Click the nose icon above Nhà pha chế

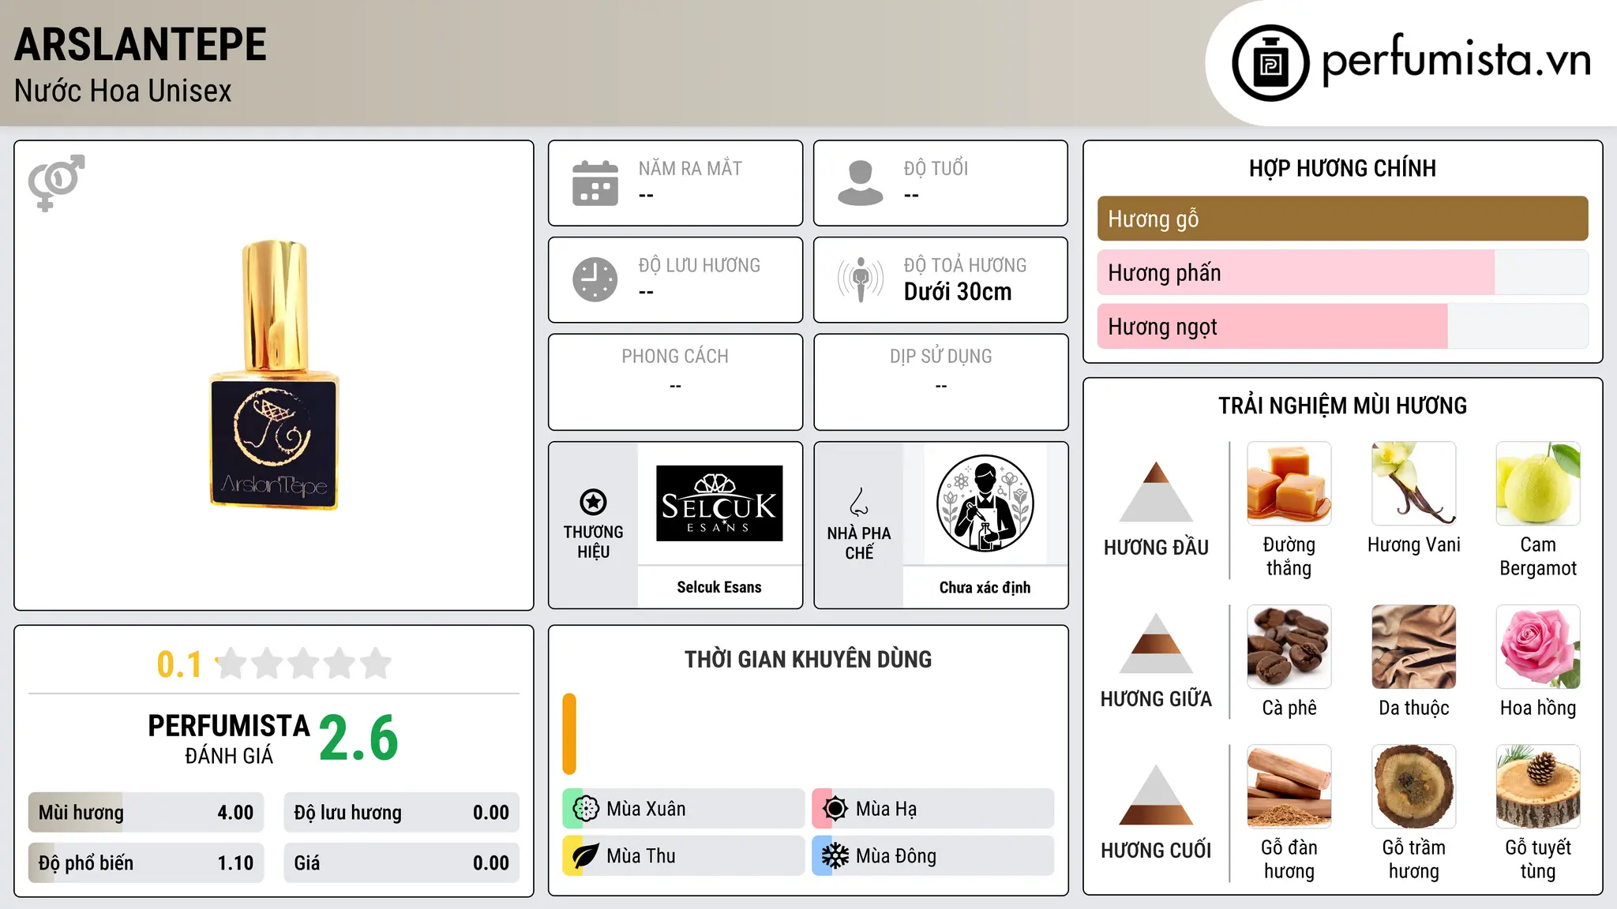point(859,502)
